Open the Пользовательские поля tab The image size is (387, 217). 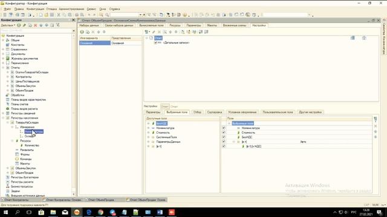click(x=278, y=112)
